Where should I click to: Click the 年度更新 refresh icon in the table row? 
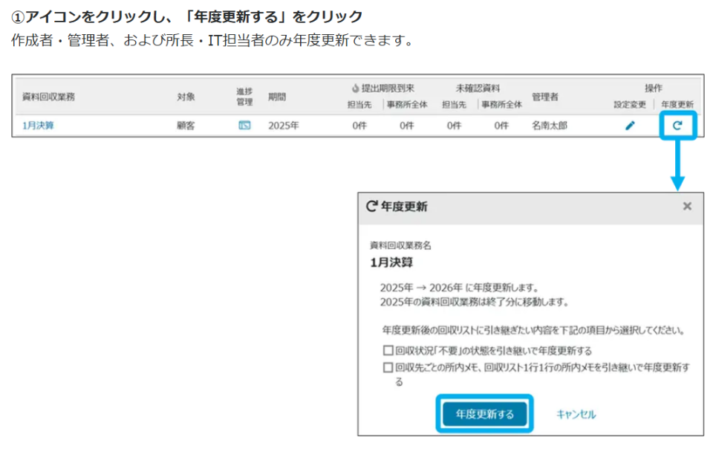[677, 126]
